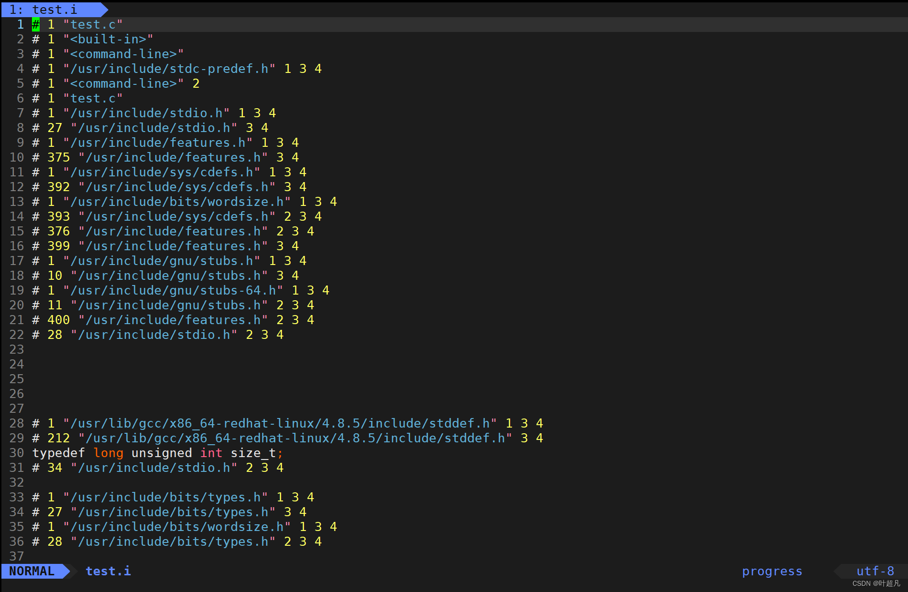The height and width of the screenshot is (592, 908).
Task: Click the flags "2 3 4" on line 36
Action: 303,541
